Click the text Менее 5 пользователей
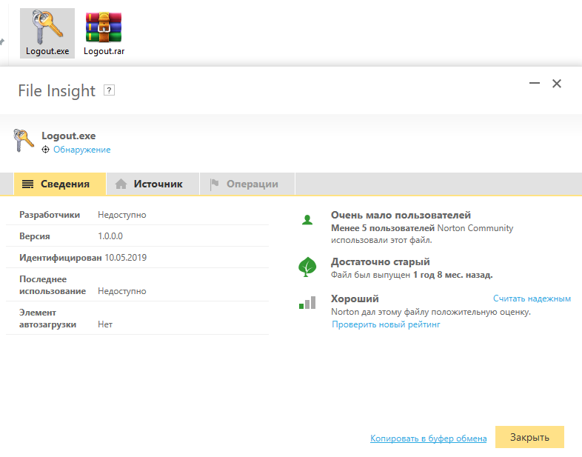Image resolution: width=582 pixels, height=457 pixels. pyautogui.click(x=383, y=228)
